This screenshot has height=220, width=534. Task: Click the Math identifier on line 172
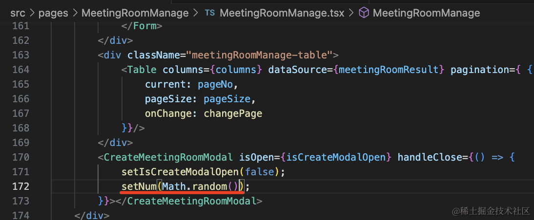point(174,186)
